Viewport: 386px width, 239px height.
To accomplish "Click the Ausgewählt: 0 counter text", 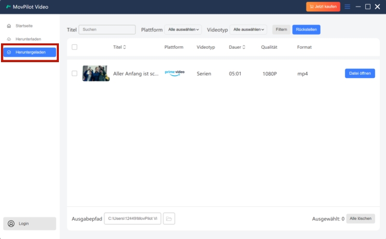I will pyautogui.click(x=328, y=219).
